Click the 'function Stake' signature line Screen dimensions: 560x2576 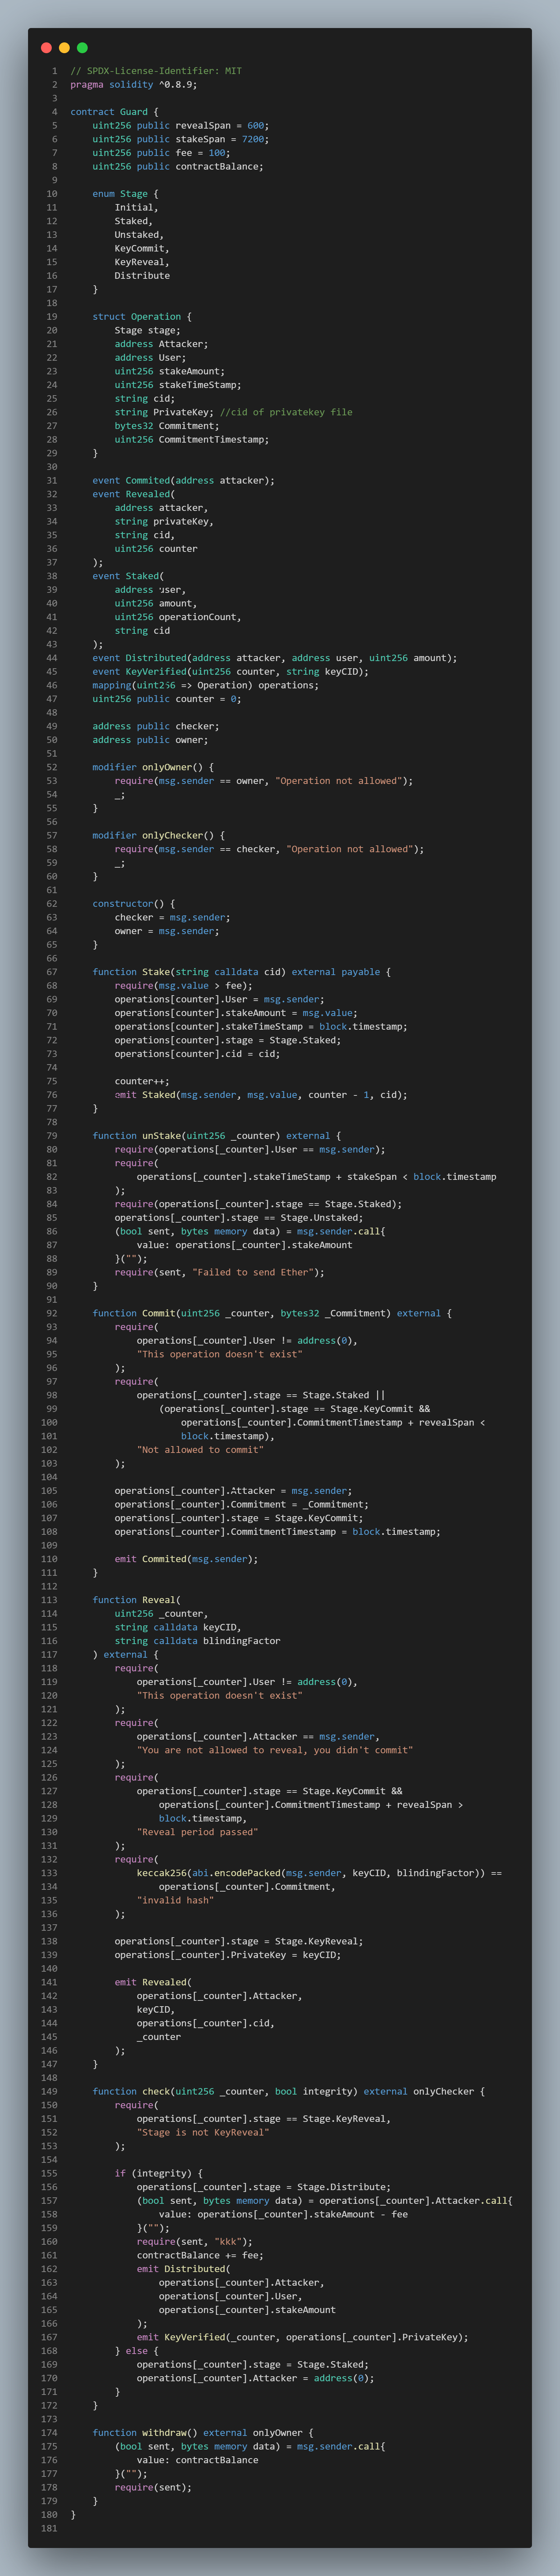242,972
